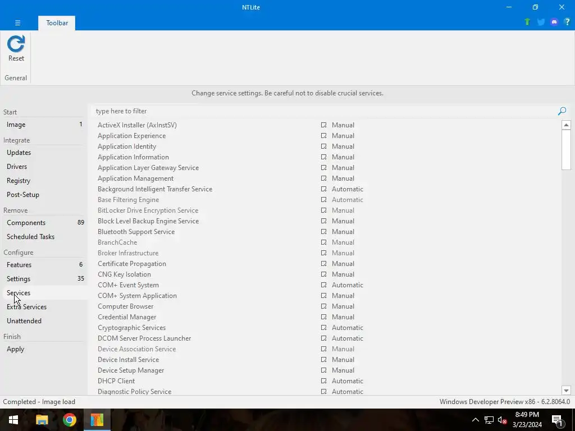Go to Updates in sidebar

(x=44, y=153)
